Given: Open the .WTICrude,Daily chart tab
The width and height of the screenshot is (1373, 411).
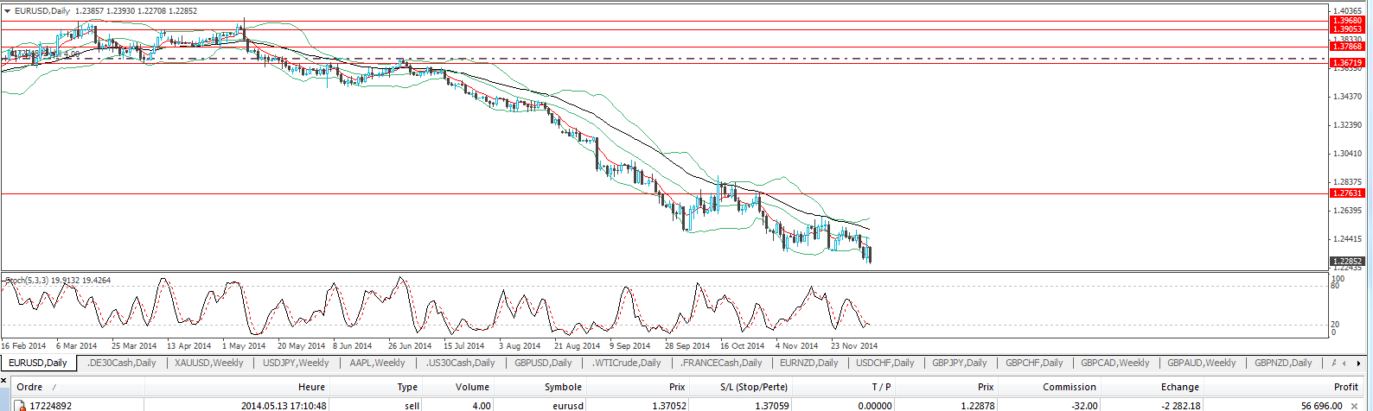Looking at the screenshot, I should (626, 363).
